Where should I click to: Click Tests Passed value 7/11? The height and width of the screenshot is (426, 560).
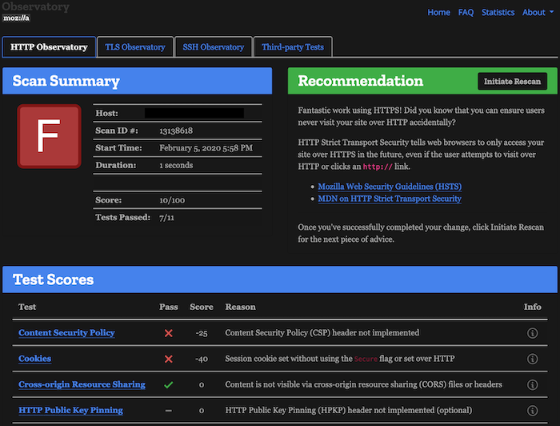[166, 217]
